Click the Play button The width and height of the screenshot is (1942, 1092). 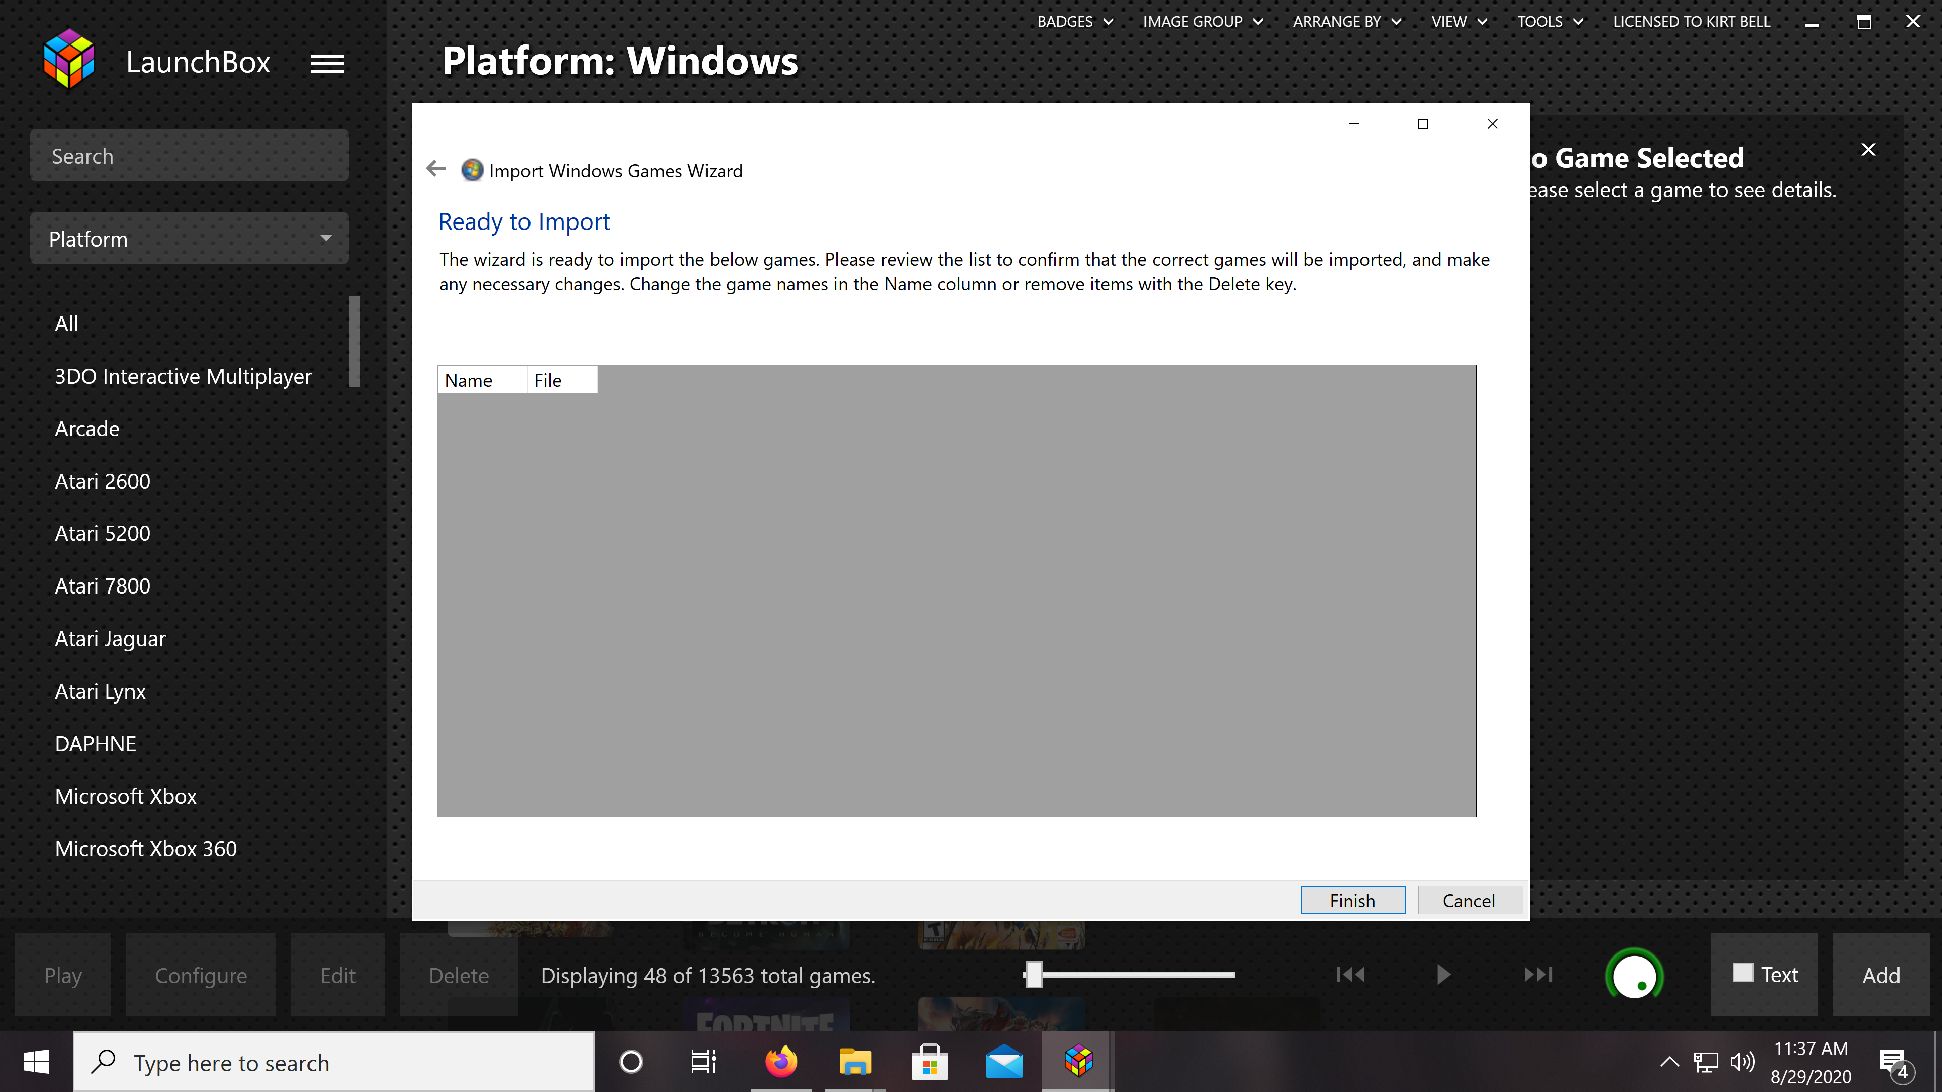click(63, 975)
